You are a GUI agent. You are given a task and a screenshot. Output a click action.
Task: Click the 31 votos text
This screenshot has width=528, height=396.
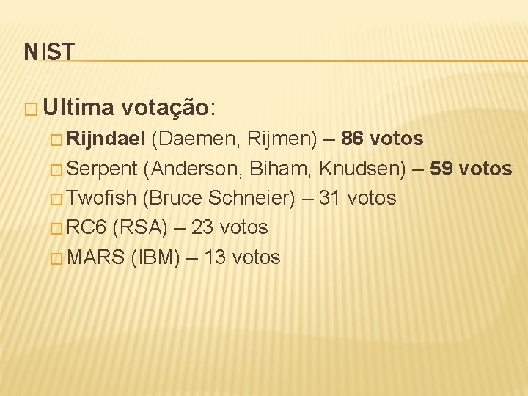click(359, 198)
